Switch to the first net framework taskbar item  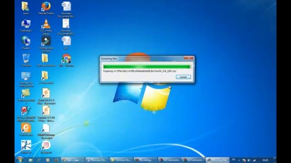(x=169, y=160)
